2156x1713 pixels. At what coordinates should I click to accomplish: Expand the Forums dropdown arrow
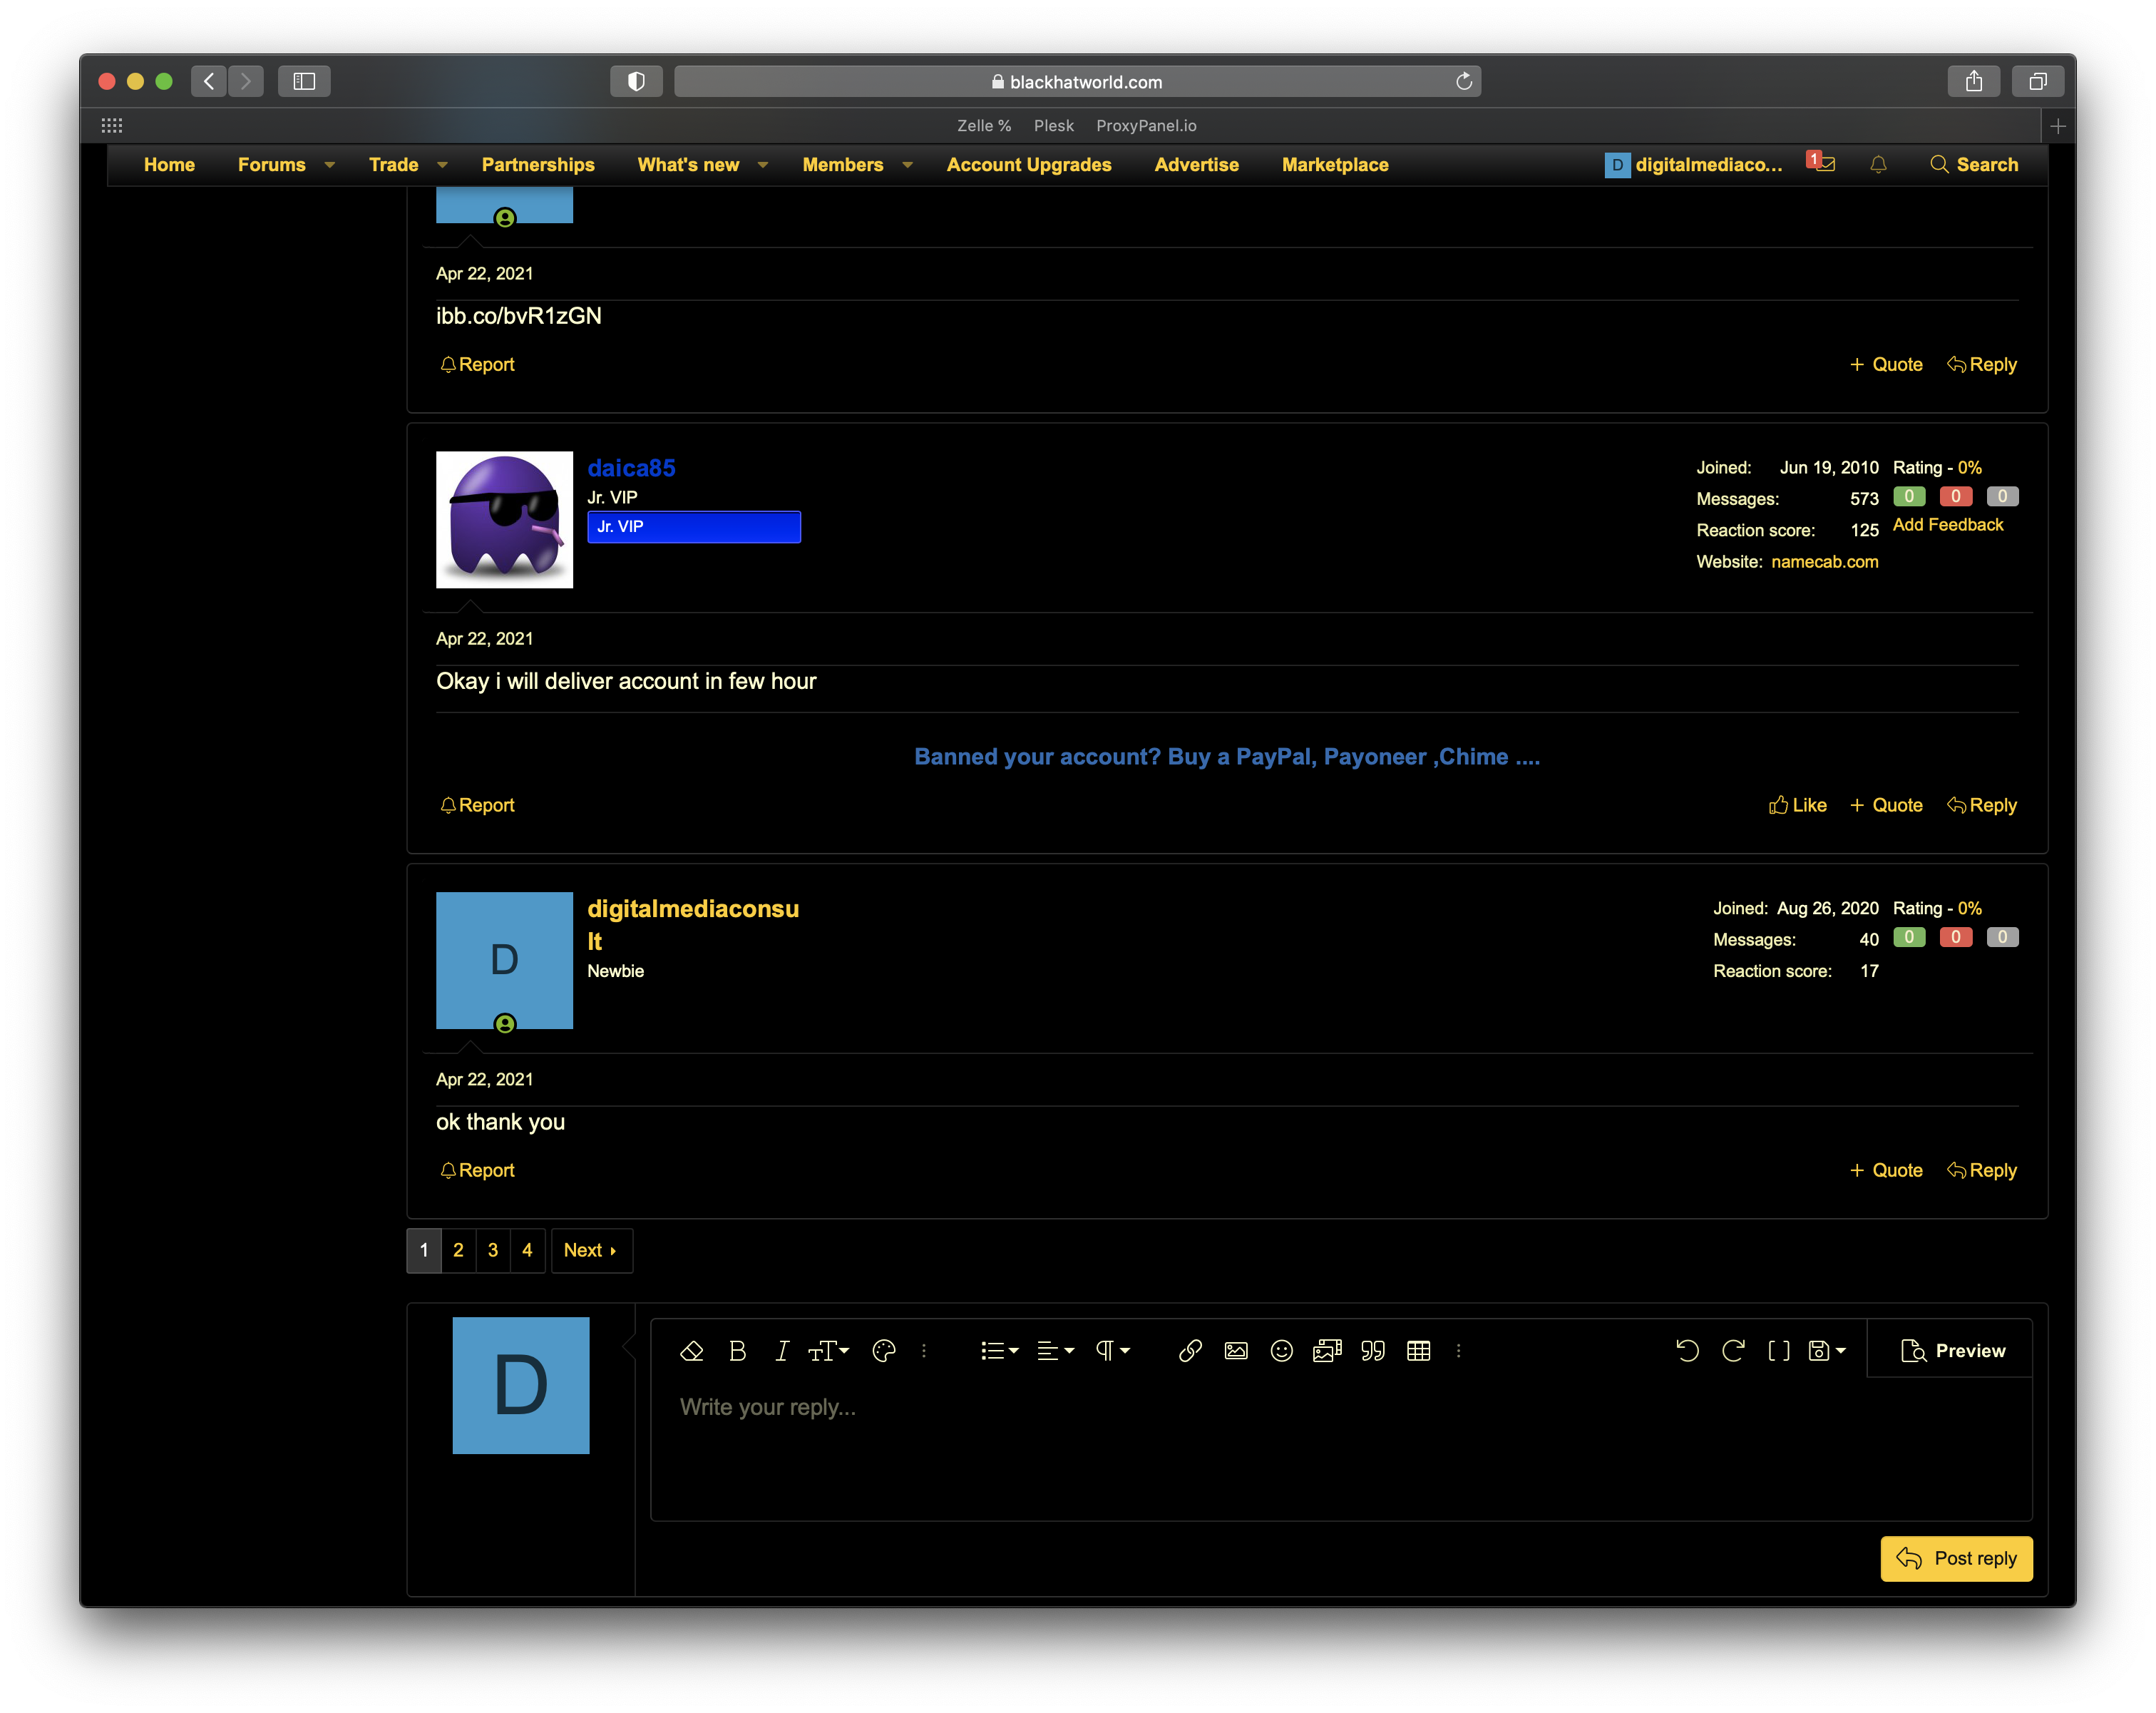(329, 166)
